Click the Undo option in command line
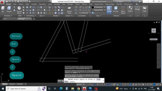Image resolution: width=162 pixels, height=91 pixels. pyautogui.click(x=66, y=82)
